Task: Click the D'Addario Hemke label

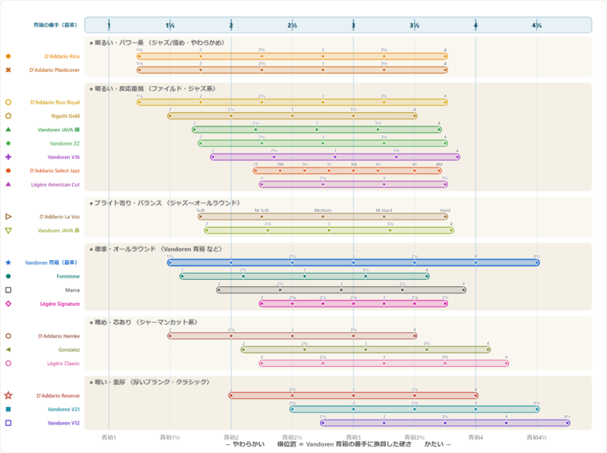Action: click(x=58, y=336)
